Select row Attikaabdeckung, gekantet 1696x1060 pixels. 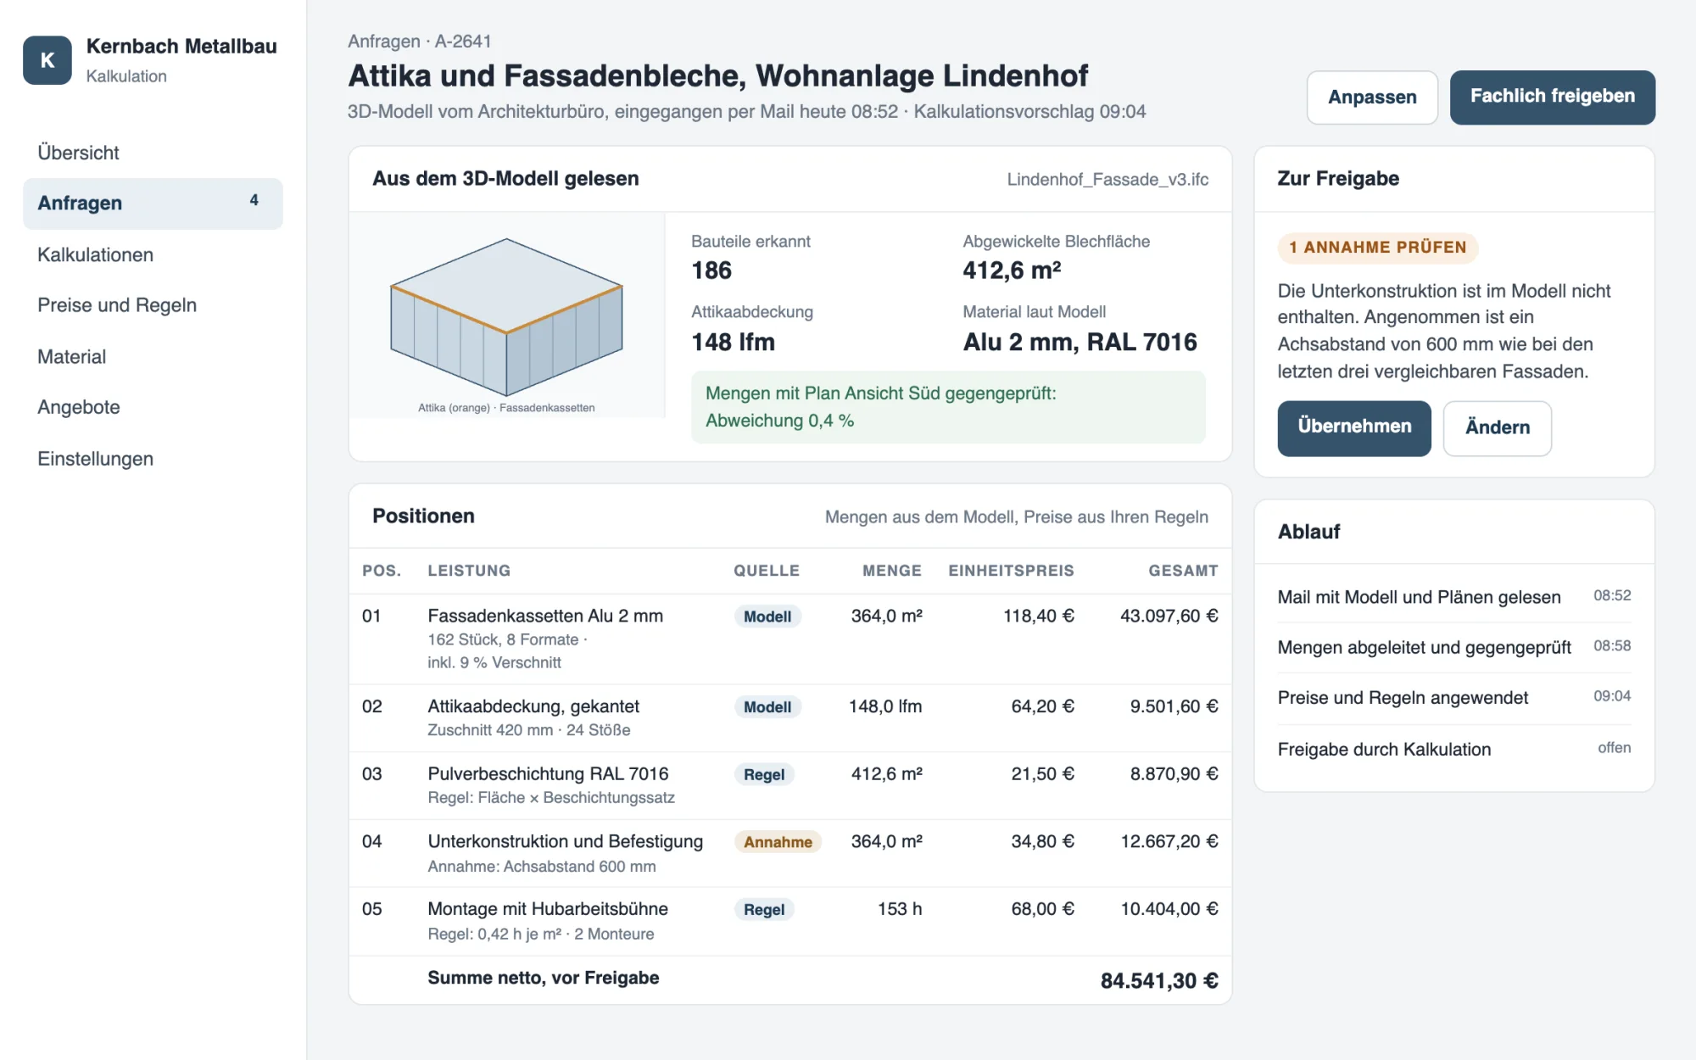(x=790, y=717)
